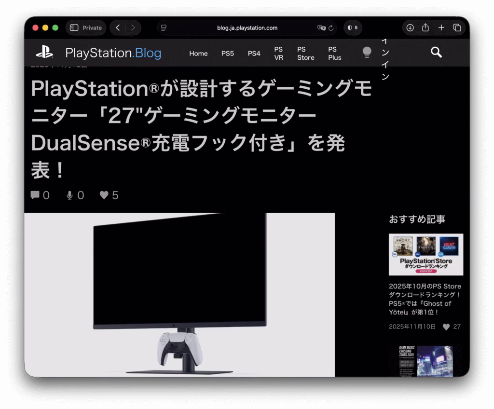Click the lightbulb icon in the navigation bar
This screenshot has width=494, height=409.
[367, 52]
